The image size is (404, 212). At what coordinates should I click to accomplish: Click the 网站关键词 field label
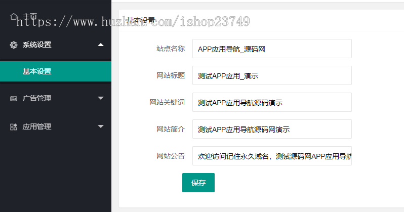pos(167,102)
